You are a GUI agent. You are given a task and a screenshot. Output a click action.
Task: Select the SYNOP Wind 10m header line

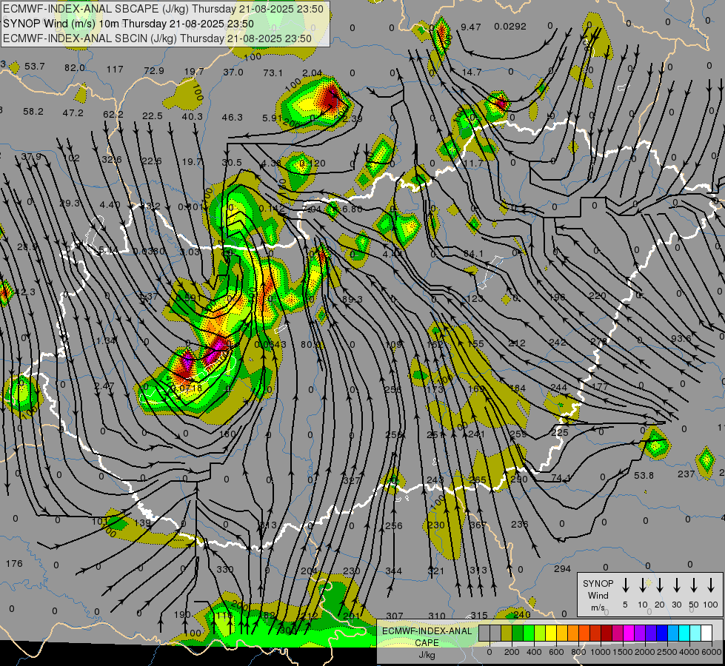coord(128,24)
